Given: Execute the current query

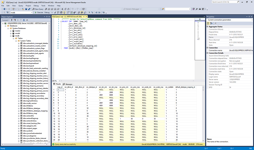Looking at the screenshot, I should [39, 12].
